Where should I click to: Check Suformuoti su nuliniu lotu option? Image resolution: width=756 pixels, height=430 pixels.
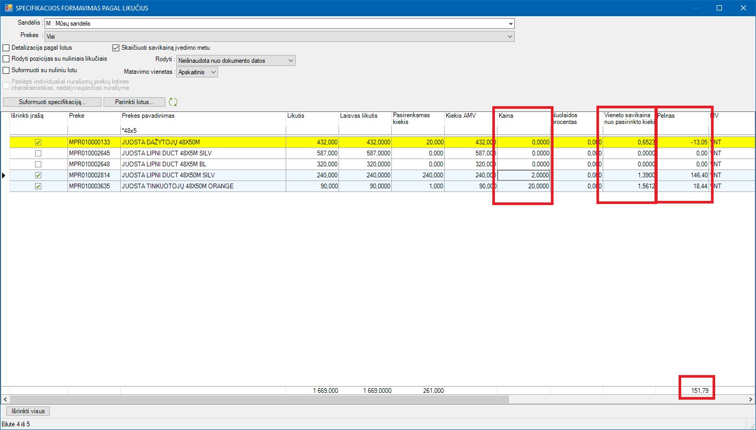click(x=7, y=70)
